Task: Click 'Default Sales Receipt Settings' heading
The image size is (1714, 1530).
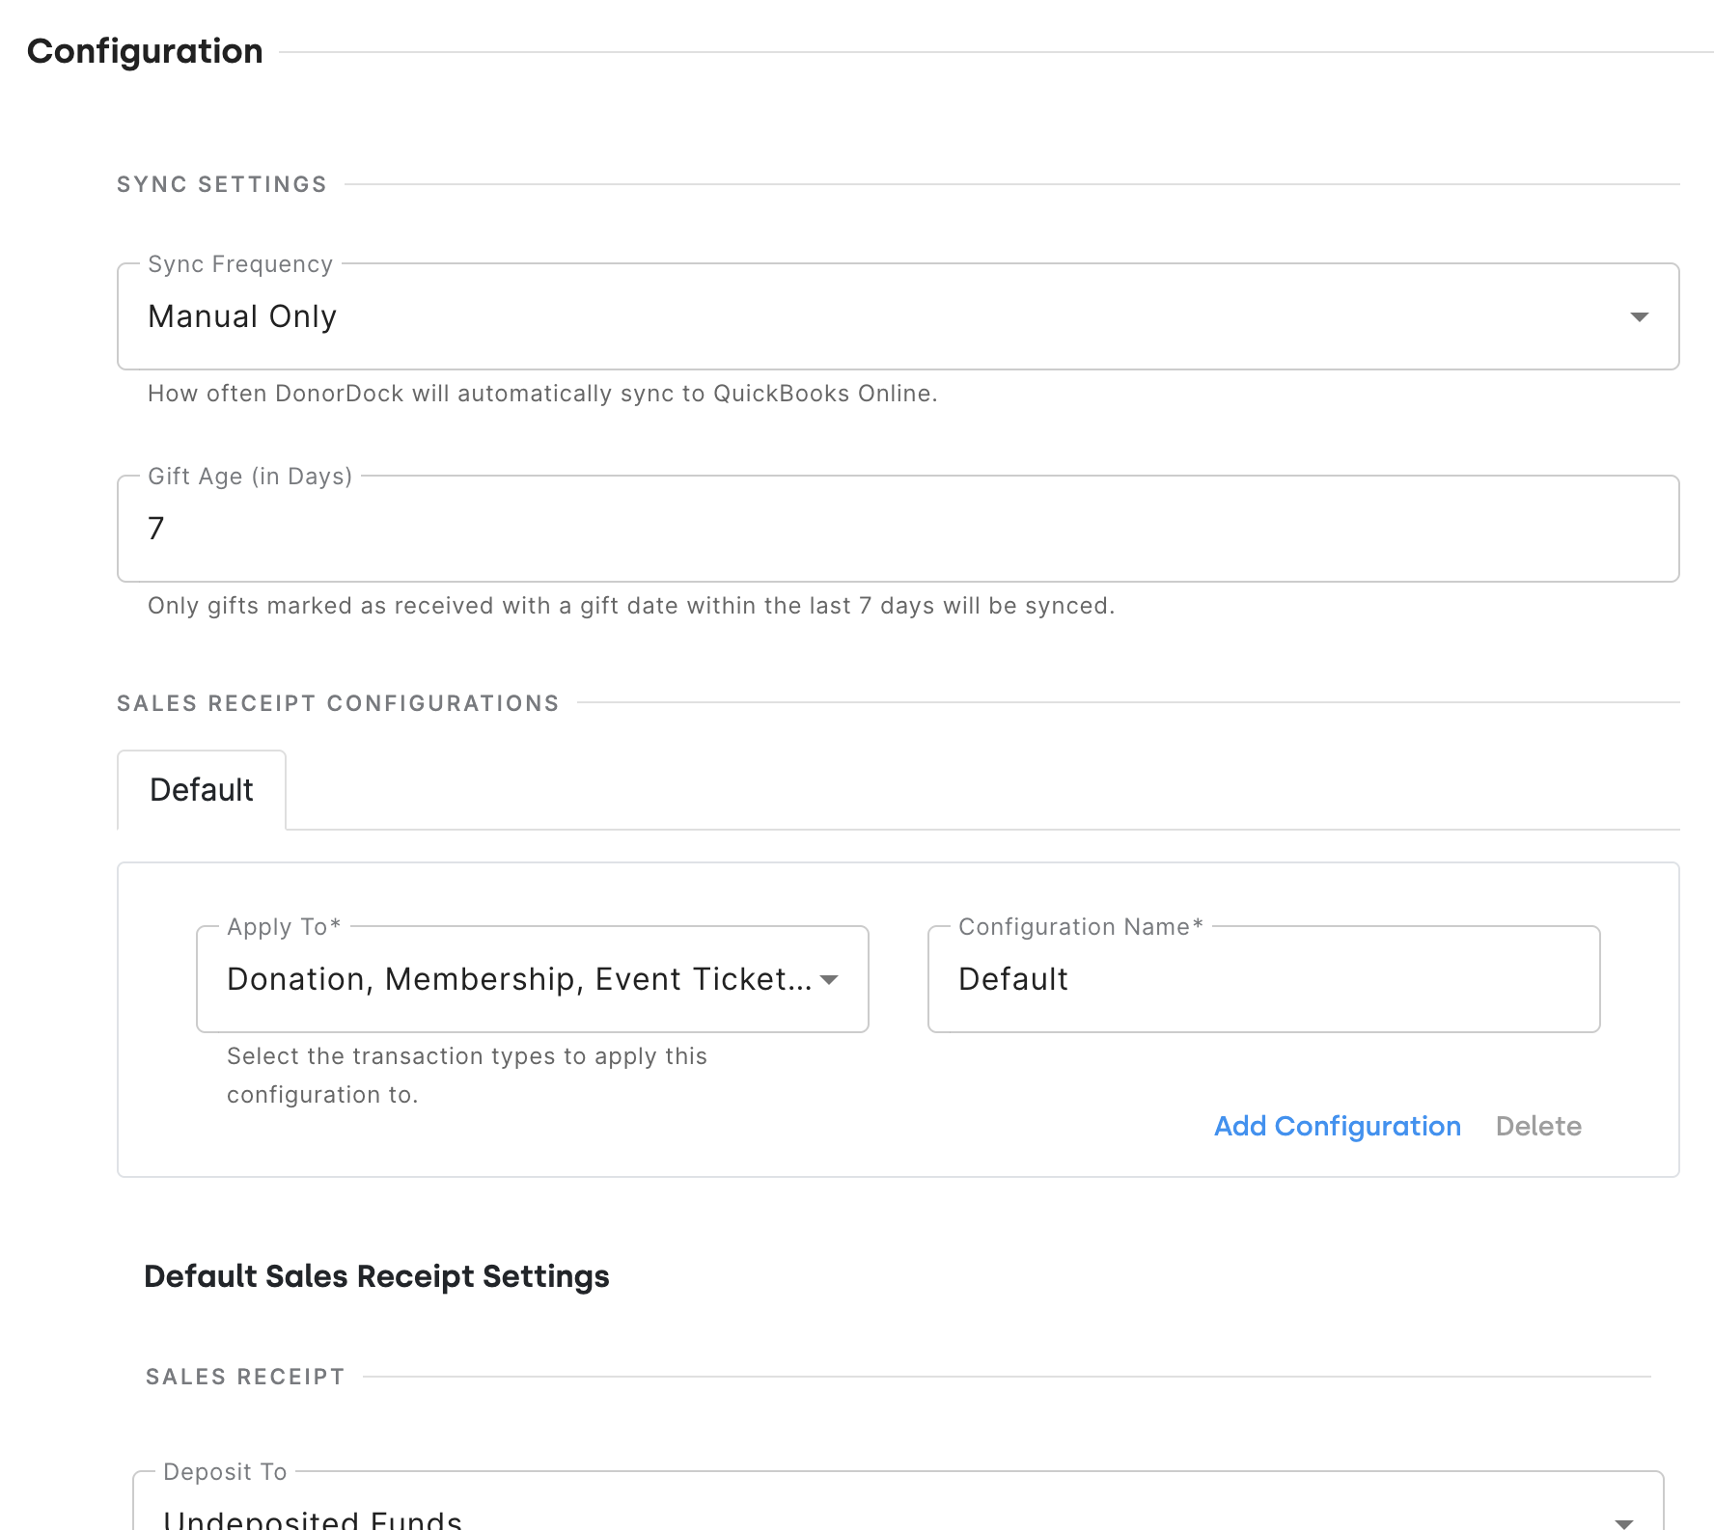Action: coord(376,1276)
